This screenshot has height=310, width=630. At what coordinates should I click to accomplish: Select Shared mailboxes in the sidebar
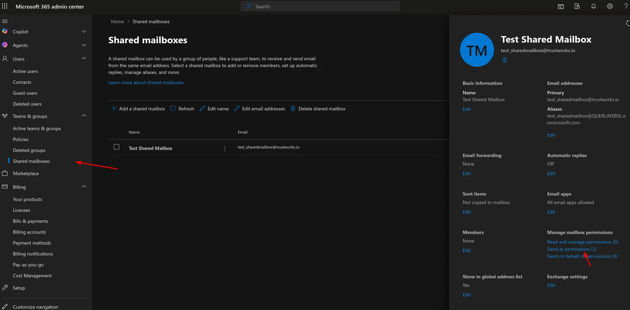pyautogui.click(x=31, y=161)
